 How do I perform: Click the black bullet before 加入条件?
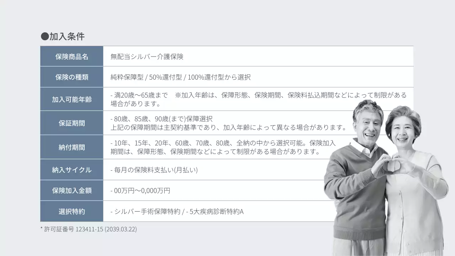(x=45, y=36)
